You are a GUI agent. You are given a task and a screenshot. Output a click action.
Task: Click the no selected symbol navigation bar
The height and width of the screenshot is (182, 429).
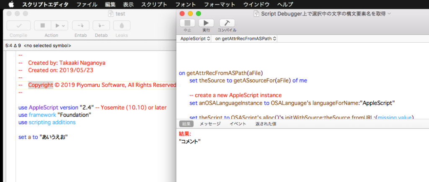[x=48, y=46]
